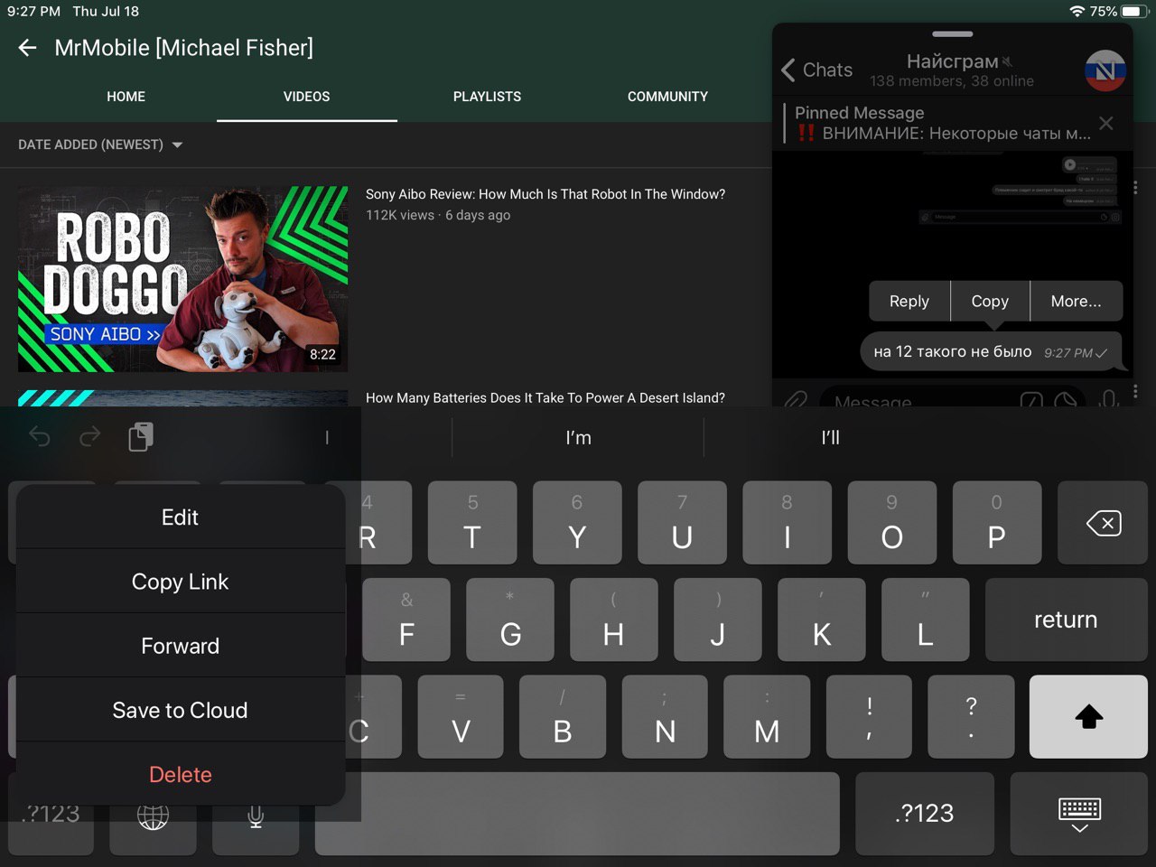
Task: Tap the K key
Action: [x=822, y=620]
